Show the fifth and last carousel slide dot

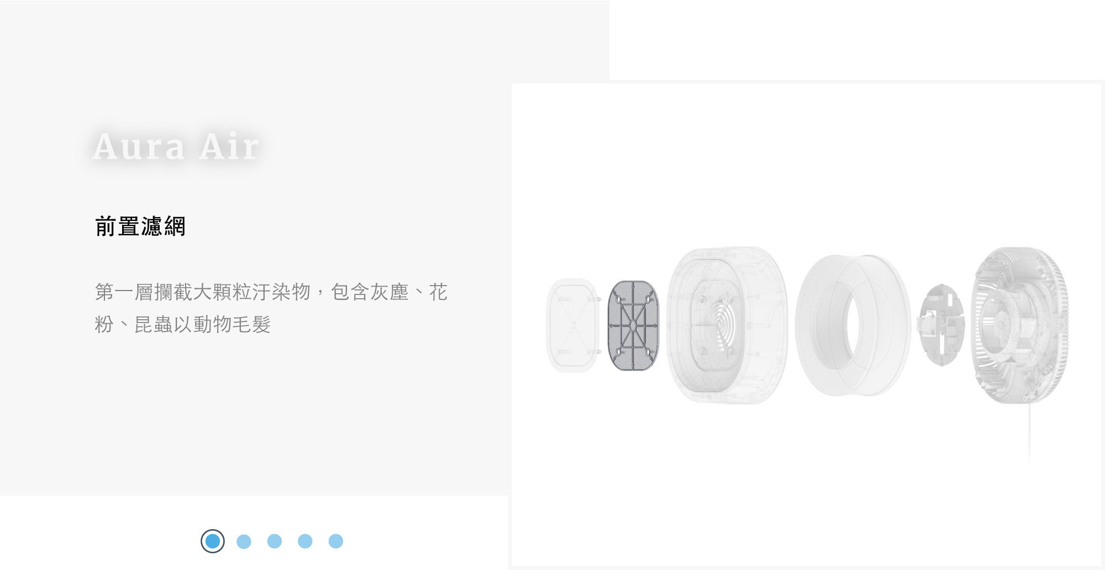336,541
